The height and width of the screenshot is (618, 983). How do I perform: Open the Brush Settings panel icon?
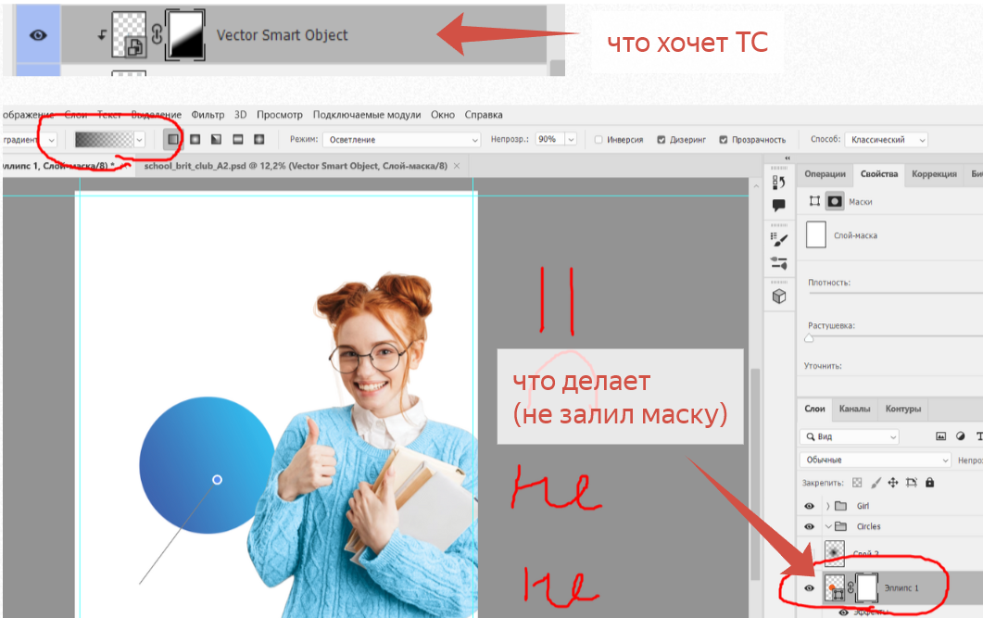coord(779,239)
